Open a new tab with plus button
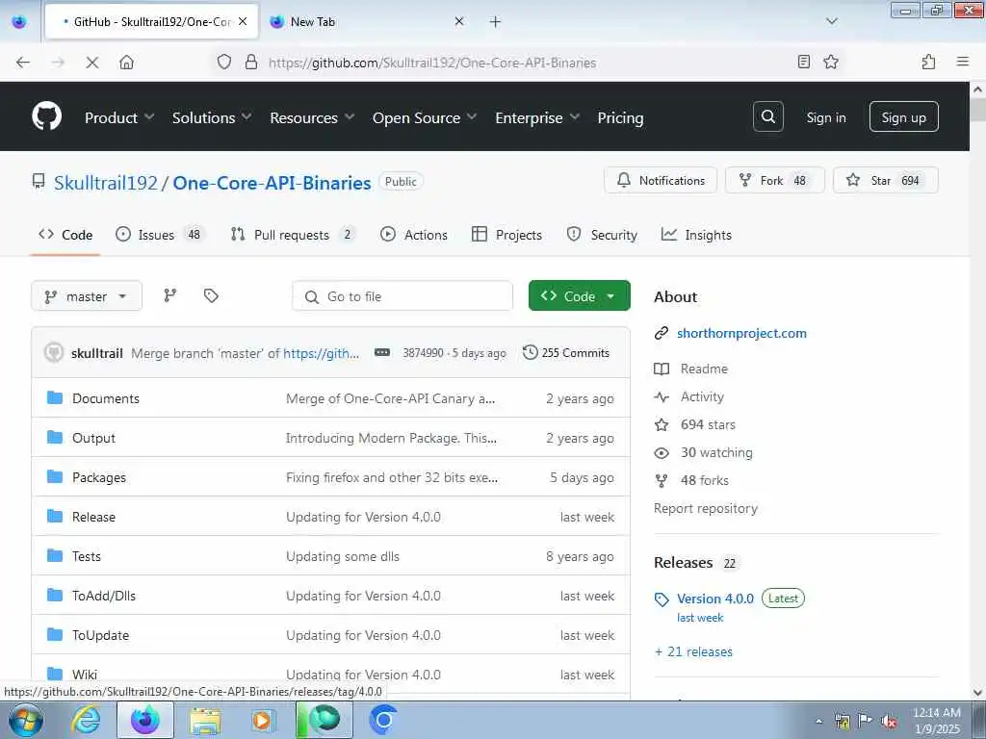 pos(496,22)
